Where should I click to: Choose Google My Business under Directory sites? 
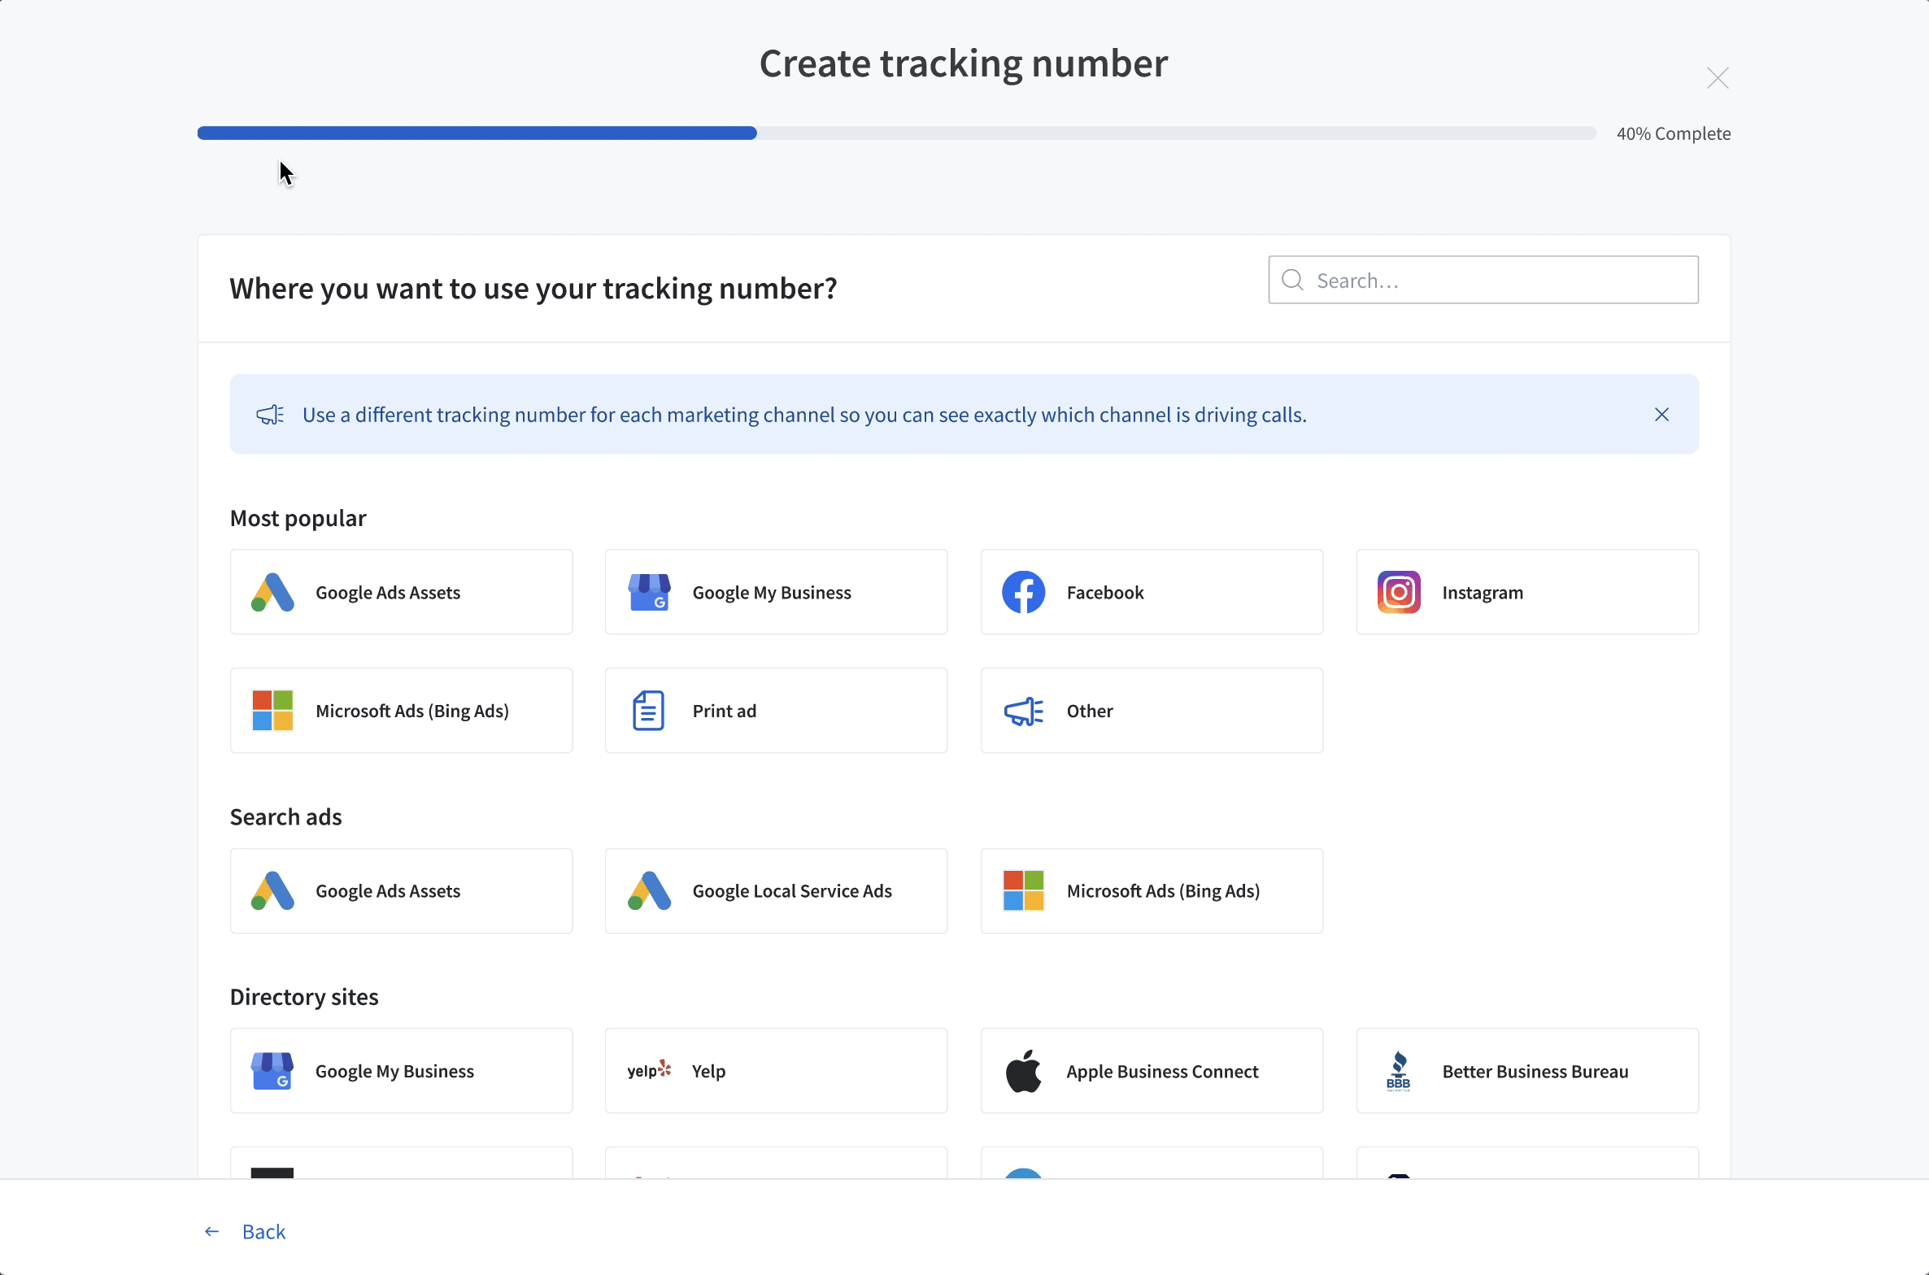tap(401, 1071)
